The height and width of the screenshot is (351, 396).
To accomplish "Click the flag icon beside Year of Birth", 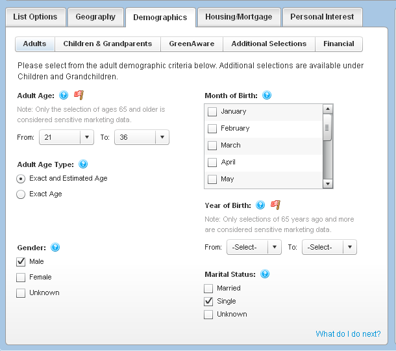I will tap(275, 205).
